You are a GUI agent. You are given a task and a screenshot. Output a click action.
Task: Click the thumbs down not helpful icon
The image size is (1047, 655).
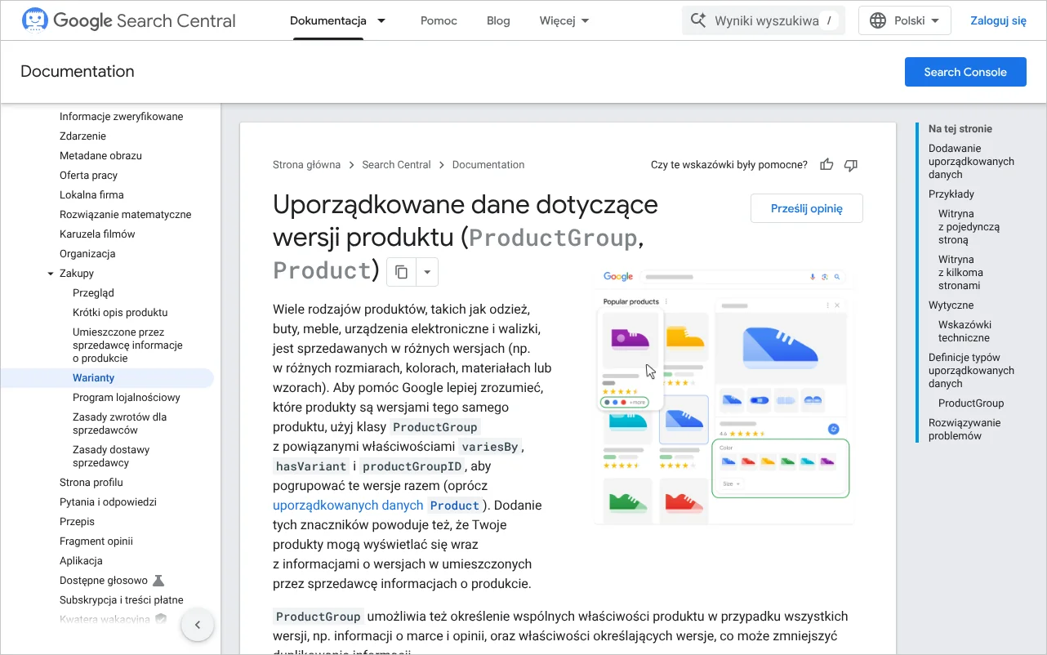(851, 165)
